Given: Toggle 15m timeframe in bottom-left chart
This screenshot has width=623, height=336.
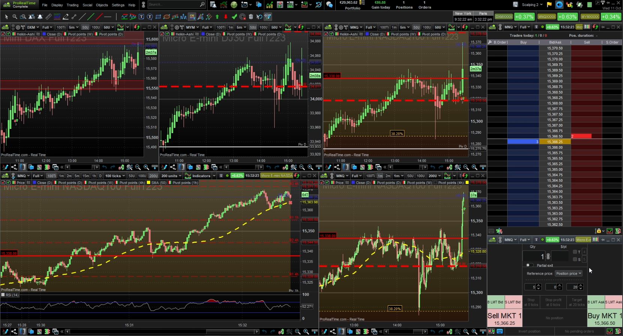Looking at the screenshot, I should pyautogui.click(x=86, y=176).
